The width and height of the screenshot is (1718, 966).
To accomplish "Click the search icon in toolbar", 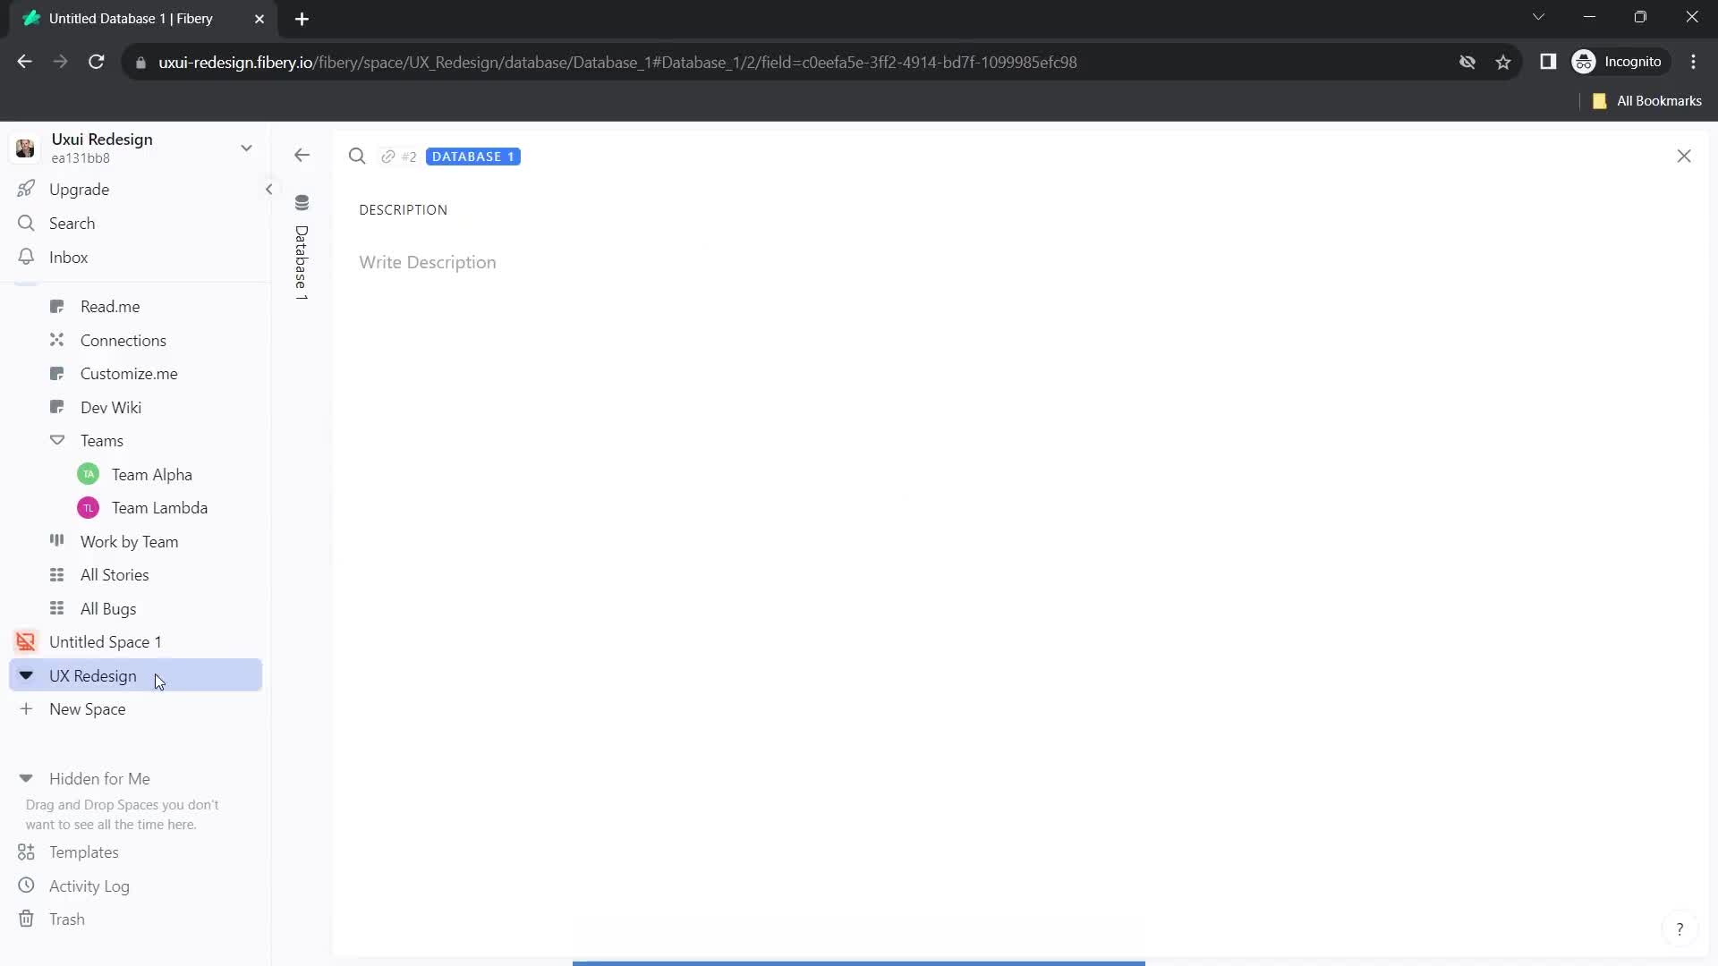I will click(359, 156).
